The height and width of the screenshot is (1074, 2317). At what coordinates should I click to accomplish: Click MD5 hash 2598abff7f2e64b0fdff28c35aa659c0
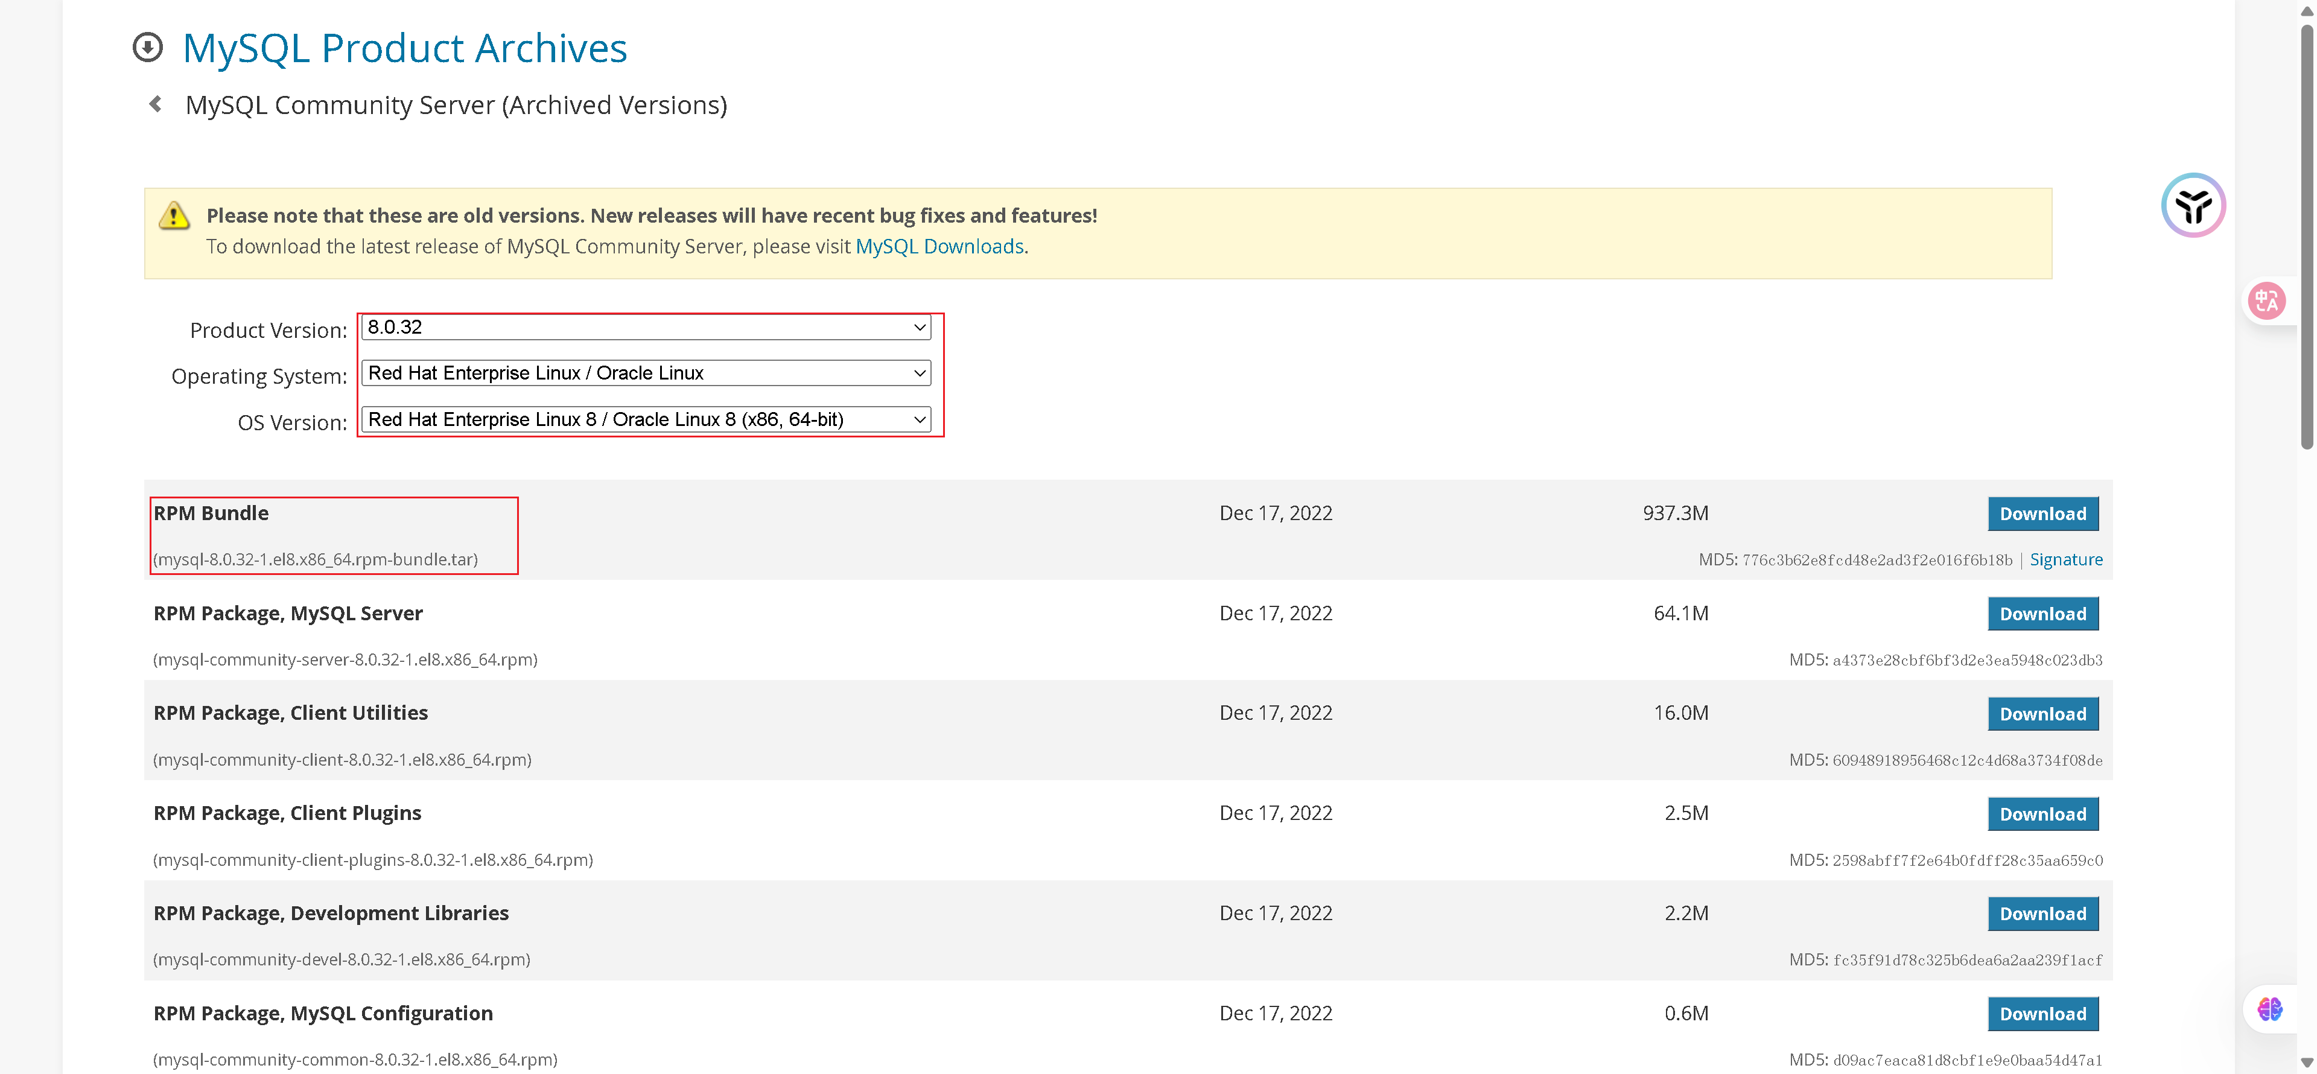pyautogui.click(x=1967, y=861)
